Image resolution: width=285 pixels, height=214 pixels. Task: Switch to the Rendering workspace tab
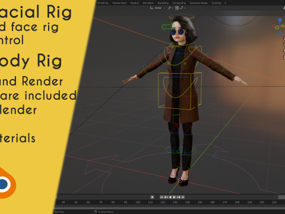(x=163, y=3)
